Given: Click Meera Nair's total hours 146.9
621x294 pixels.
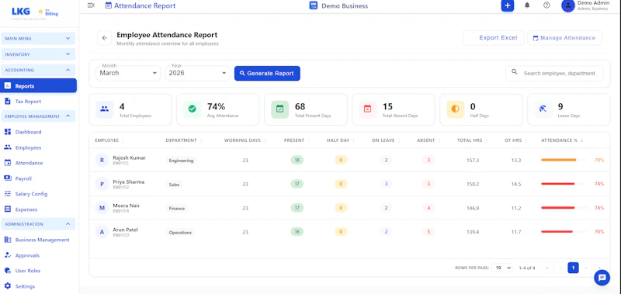Looking at the screenshot, I should [473, 208].
